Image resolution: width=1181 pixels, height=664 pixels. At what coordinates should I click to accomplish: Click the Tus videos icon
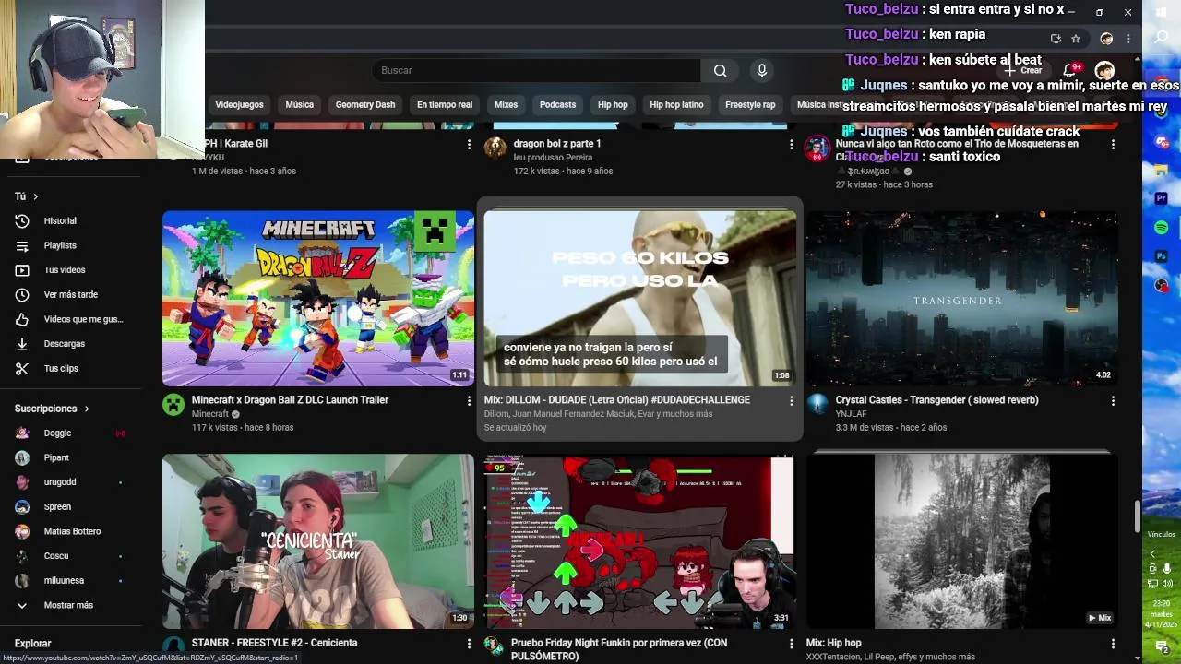[x=22, y=270]
